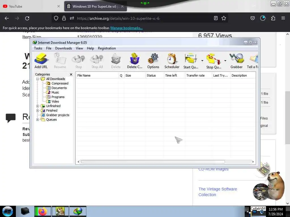The width and height of the screenshot is (290, 217).
Task: Click the archive.org URL address field
Action: 118,18
